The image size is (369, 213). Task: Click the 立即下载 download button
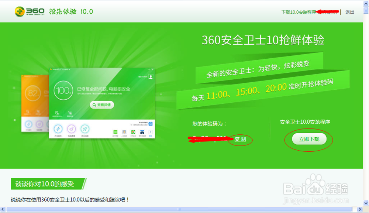click(x=309, y=139)
